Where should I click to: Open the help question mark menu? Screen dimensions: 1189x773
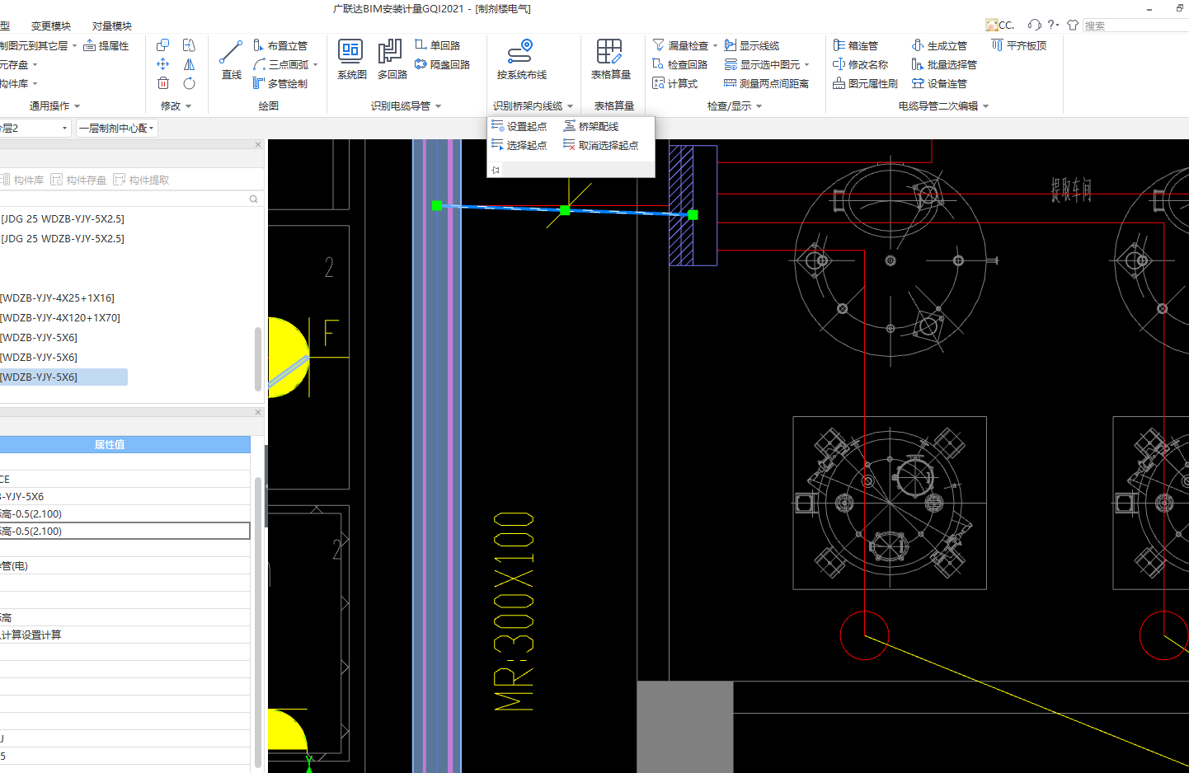click(x=1053, y=25)
